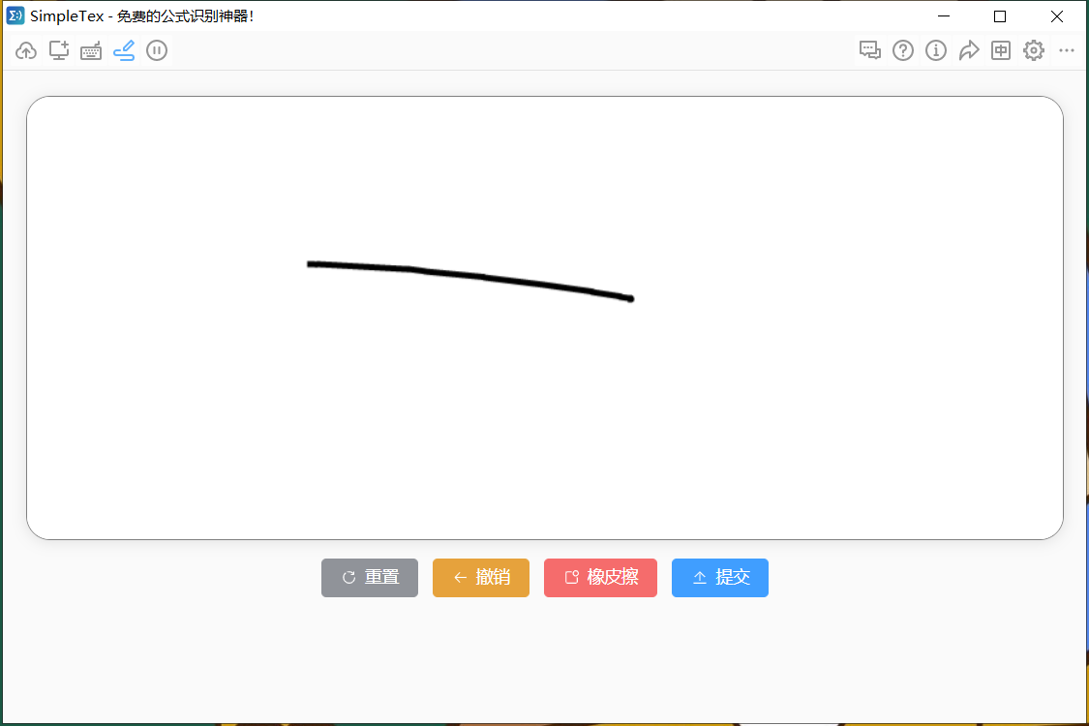Open settings gear icon
This screenshot has width=1089, height=726.
point(1034,51)
